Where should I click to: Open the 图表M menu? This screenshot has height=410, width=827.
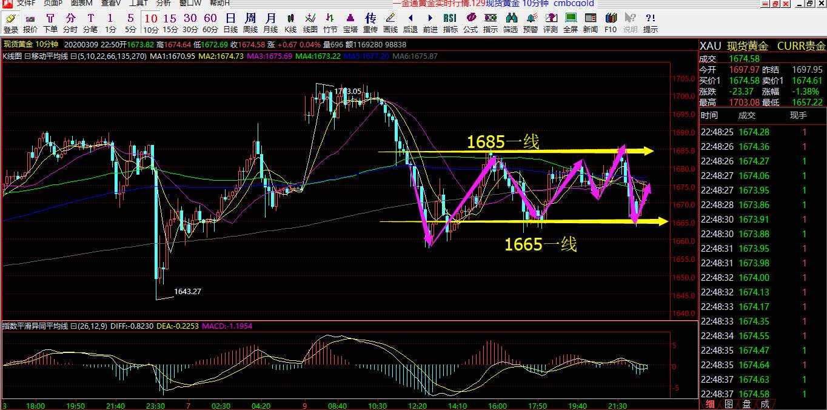(x=82, y=3)
